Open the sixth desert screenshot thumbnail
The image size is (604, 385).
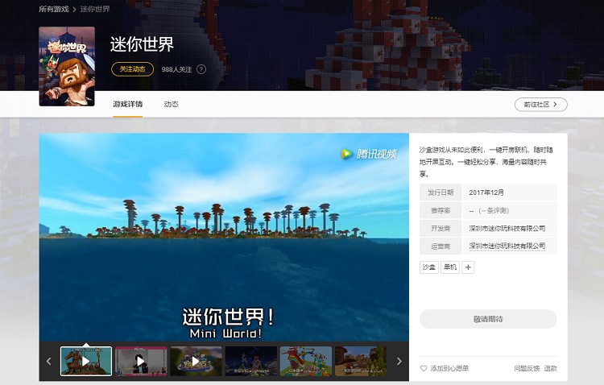[361, 361]
